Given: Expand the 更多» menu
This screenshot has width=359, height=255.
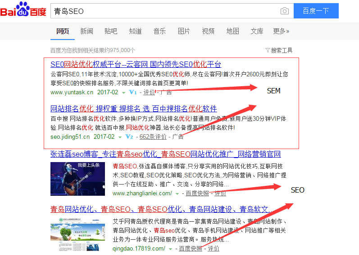Looking at the screenshot, I should pos(281,31).
